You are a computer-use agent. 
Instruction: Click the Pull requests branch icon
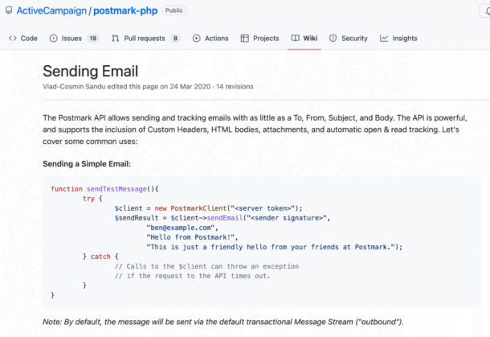coord(116,38)
